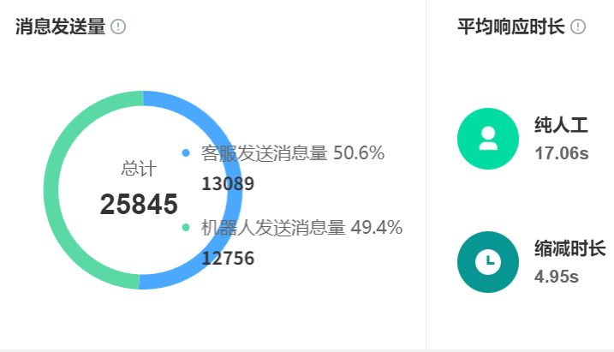Toggle the 机器人发送消息量 49.4% legend entry

(x=301, y=228)
